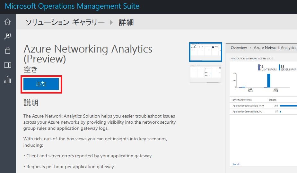The width and height of the screenshot is (297, 173).
Task: Click the 詳細 breadcrumb item
Action: 126,22
